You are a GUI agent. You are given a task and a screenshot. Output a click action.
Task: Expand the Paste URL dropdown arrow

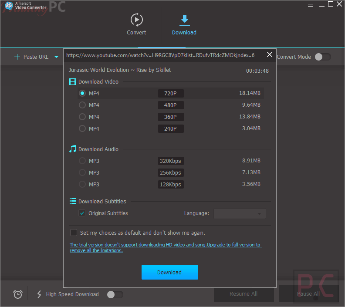click(56, 57)
